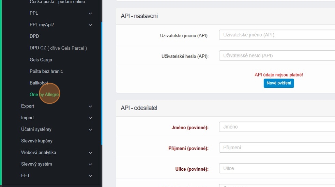335x187 pixels.
Task: Open the PPL myApi2 menu item
Action: pos(42,25)
